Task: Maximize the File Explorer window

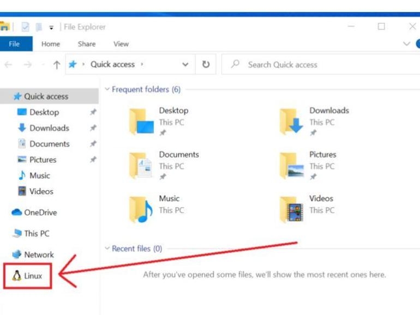Action: pos(381,26)
